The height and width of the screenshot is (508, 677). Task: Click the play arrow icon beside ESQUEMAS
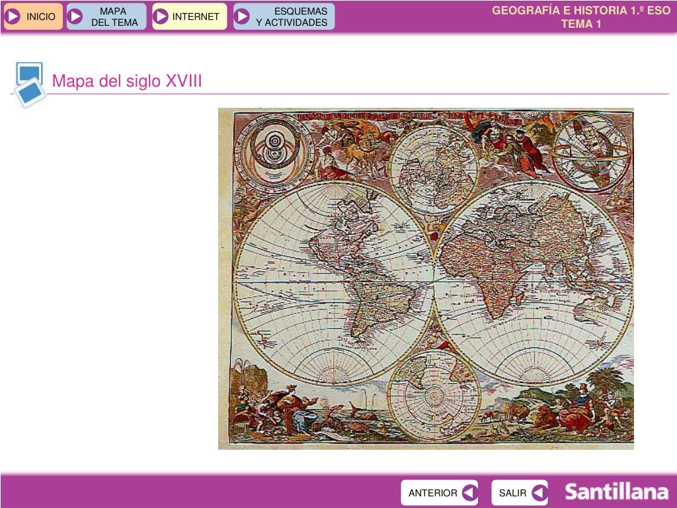tap(242, 17)
